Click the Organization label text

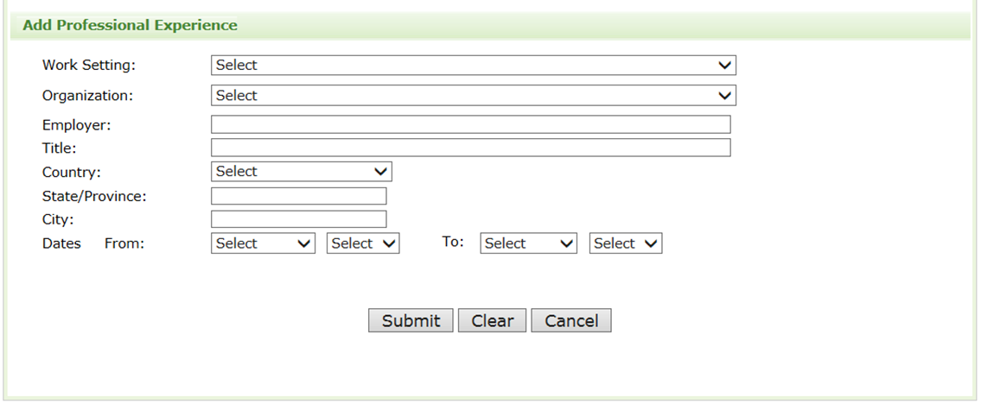(87, 96)
